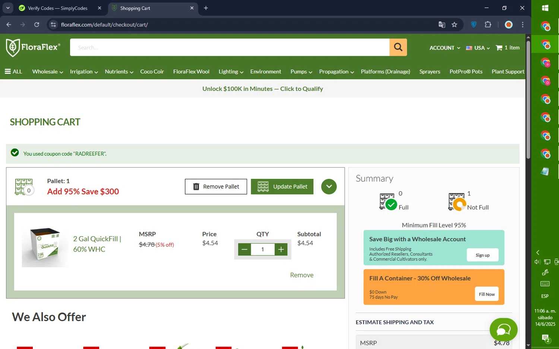The width and height of the screenshot is (559, 349).
Task: Decrease quantity with the minus button
Action: click(244, 249)
